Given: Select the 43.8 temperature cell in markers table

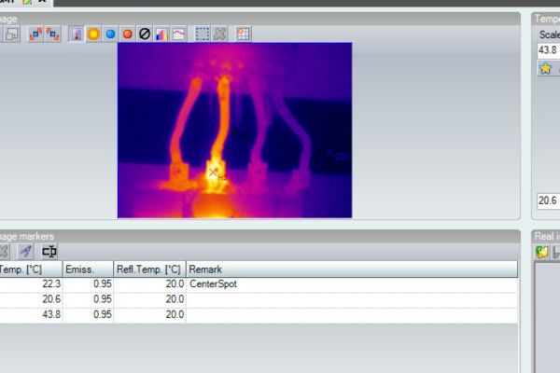Looking at the screenshot, I should coord(31,314).
